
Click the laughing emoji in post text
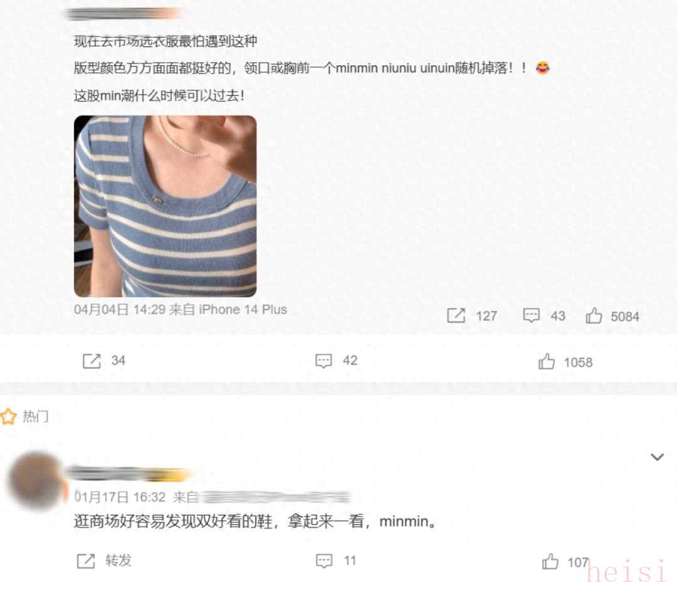point(543,68)
